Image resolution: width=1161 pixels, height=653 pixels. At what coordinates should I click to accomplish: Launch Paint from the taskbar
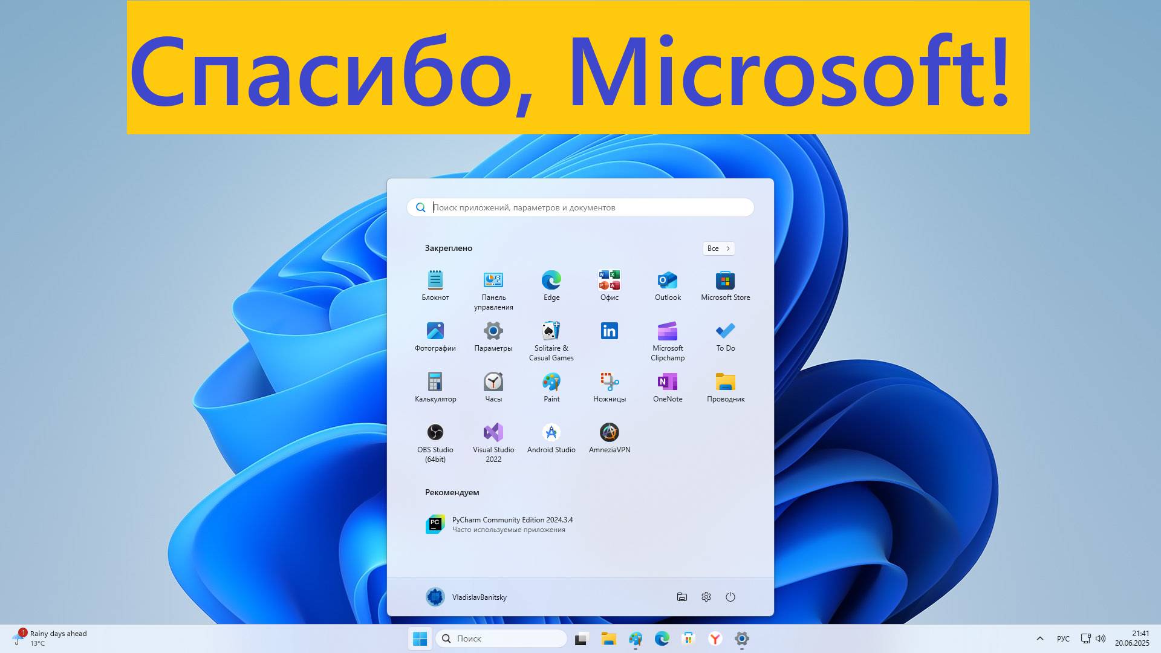click(x=635, y=638)
